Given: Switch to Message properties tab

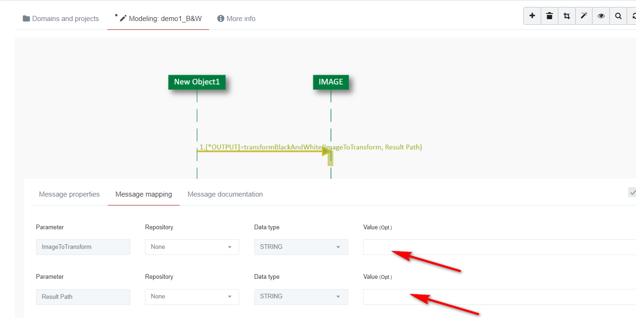Looking at the screenshot, I should pos(69,194).
